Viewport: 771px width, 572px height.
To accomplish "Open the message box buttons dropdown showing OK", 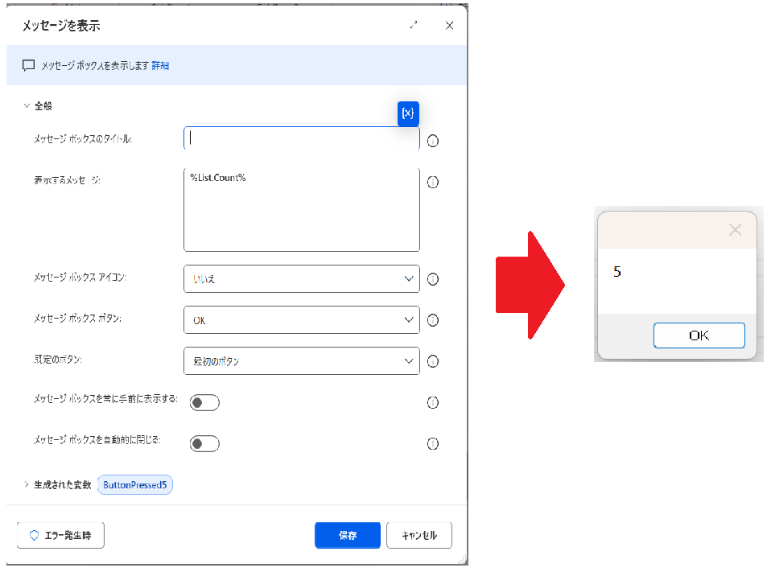I will pyautogui.click(x=301, y=320).
